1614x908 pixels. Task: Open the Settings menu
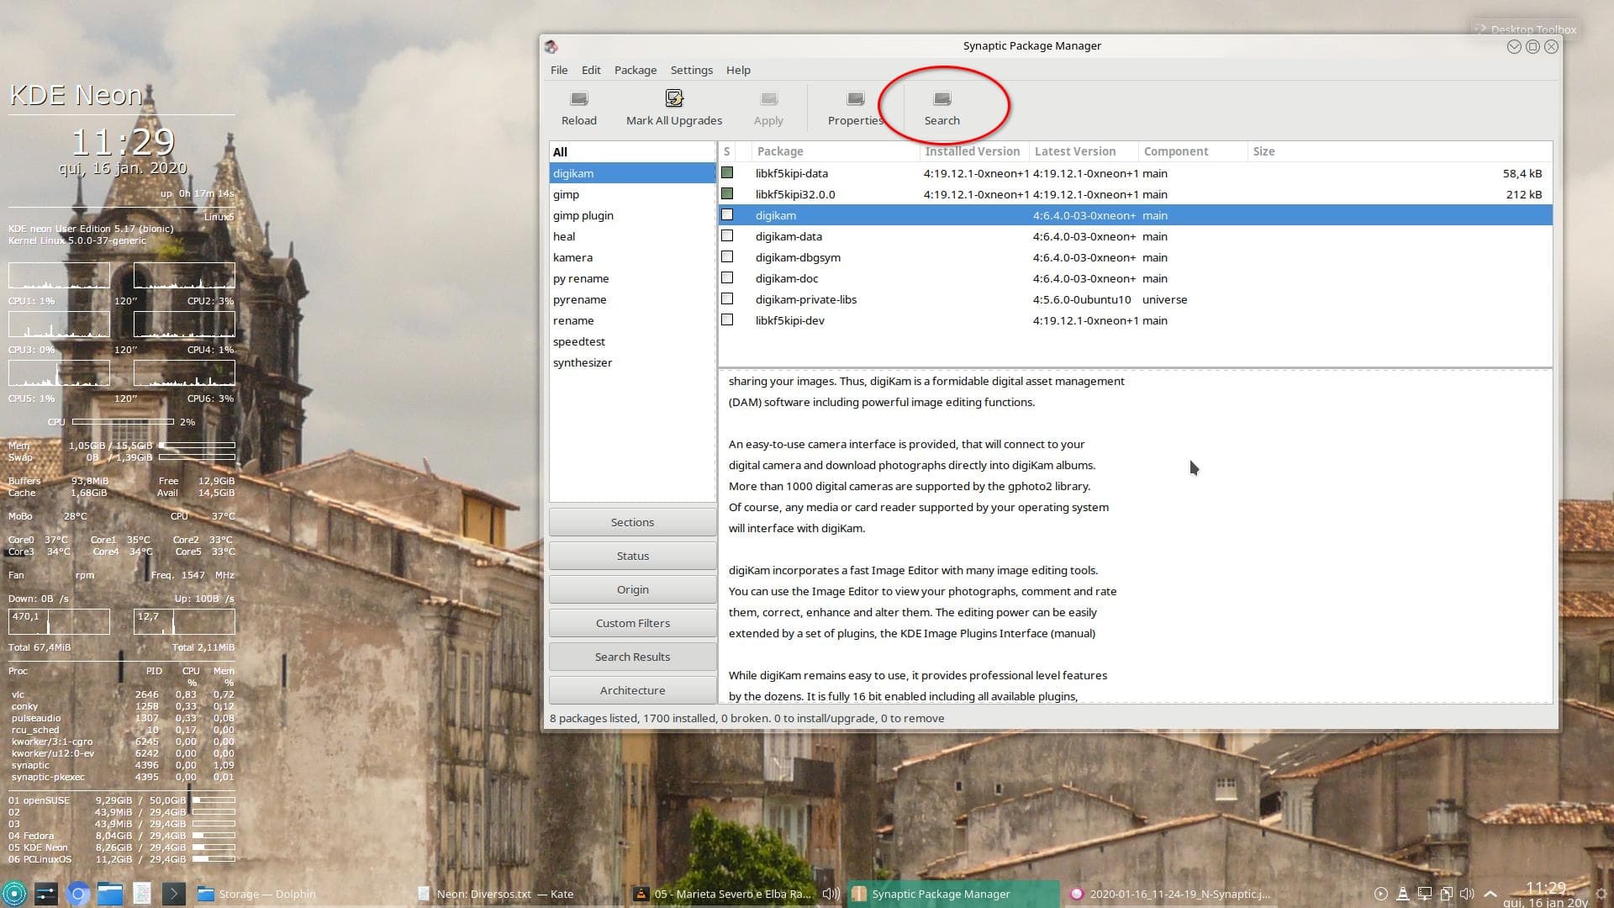pyautogui.click(x=692, y=70)
